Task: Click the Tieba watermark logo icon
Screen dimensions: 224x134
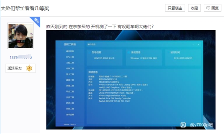Action: (x=183, y=125)
